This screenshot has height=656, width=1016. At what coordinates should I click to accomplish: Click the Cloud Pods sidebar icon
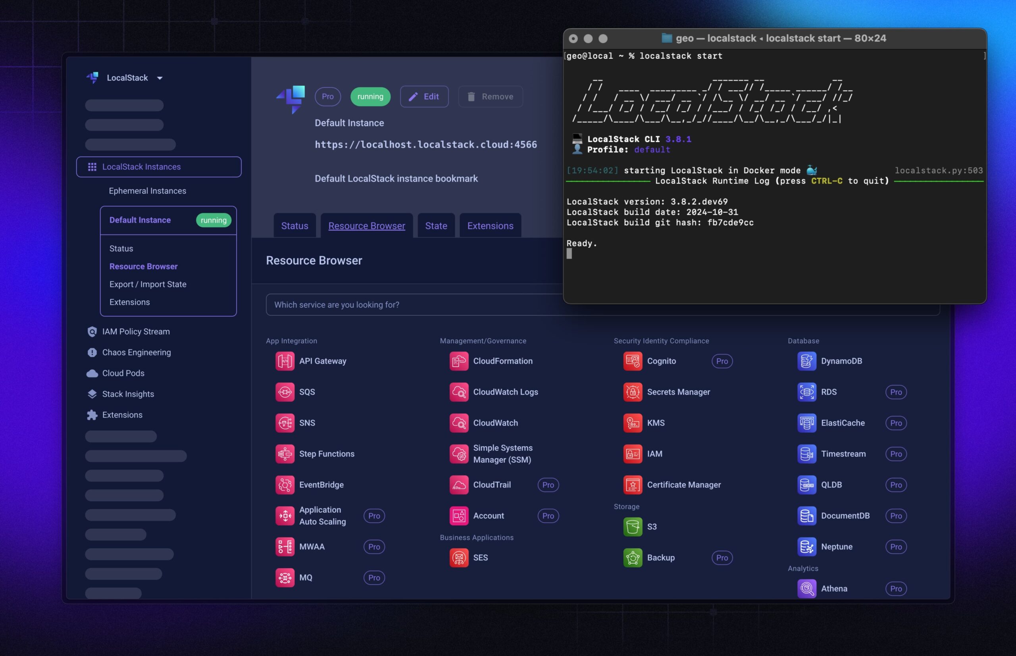92,373
